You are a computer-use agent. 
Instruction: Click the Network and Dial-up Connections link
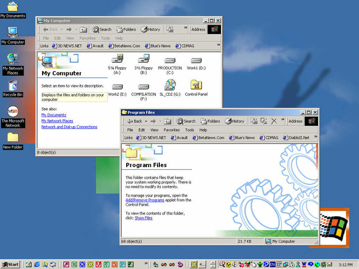(x=70, y=127)
